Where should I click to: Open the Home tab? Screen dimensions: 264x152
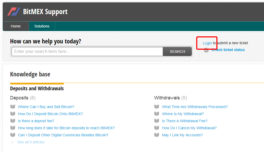(16, 26)
